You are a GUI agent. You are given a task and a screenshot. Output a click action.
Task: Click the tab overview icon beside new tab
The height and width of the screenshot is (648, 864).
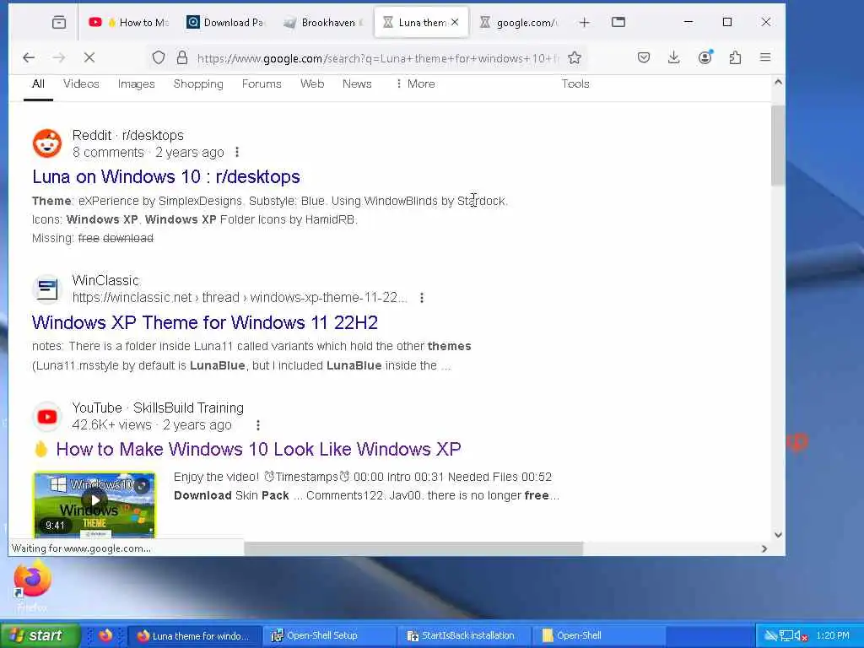click(x=618, y=23)
